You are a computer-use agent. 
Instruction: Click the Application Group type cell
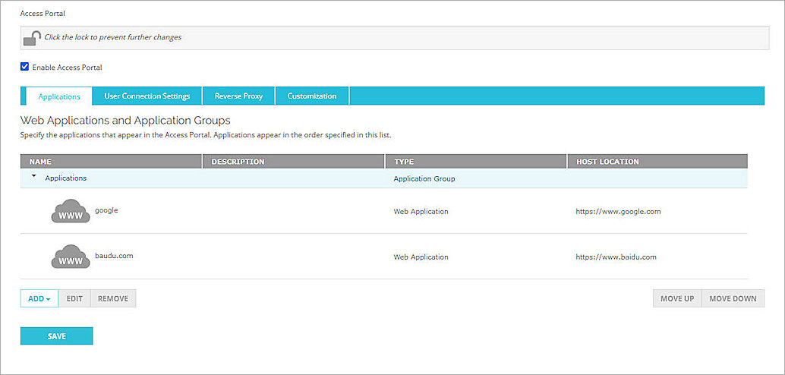click(424, 178)
